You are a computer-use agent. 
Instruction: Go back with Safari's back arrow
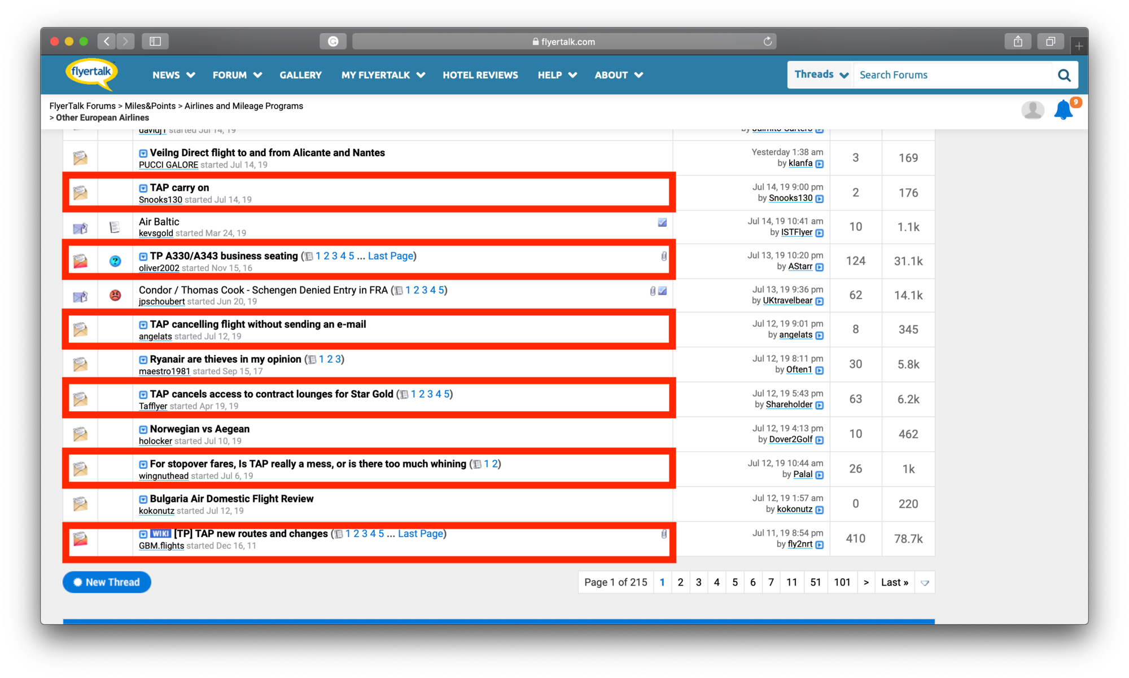[x=107, y=41]
